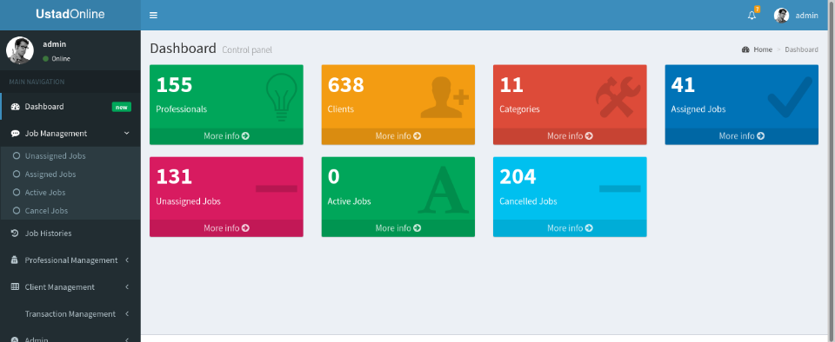
Task: Select Cancel Jobs in the sidebar
Action: [46, 211]
